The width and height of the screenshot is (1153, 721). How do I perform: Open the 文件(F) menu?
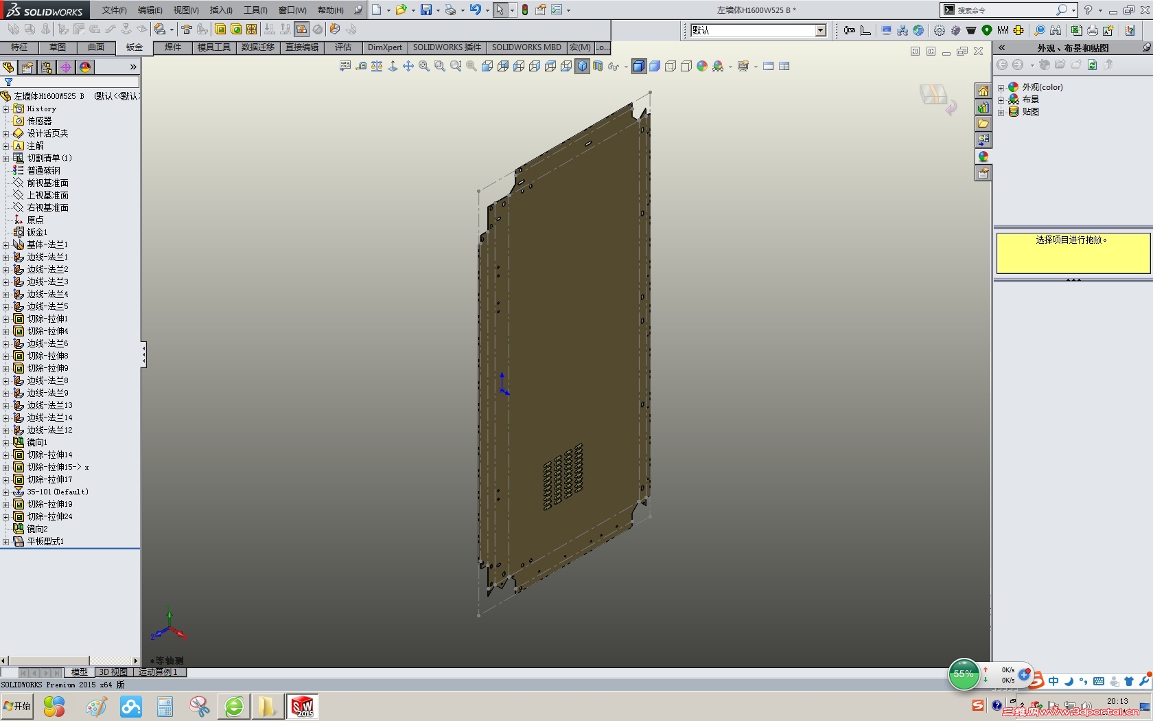[114, 10]
